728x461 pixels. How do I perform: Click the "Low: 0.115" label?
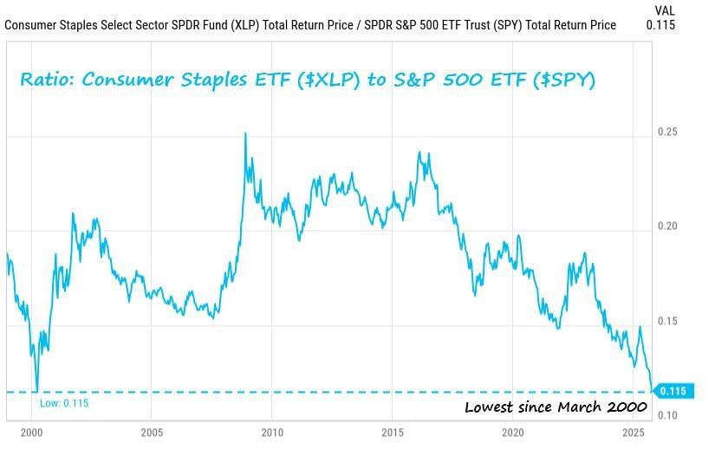(64, 403)
